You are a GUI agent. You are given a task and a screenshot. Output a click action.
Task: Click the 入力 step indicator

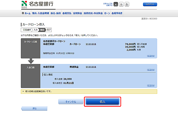click(36, 30)
